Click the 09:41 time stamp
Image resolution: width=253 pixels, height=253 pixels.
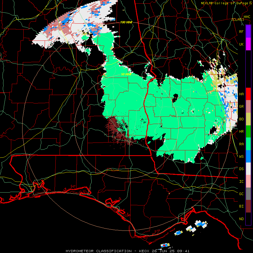(x=183, y=251)
